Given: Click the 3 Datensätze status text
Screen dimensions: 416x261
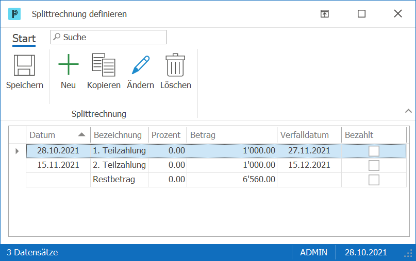Looking at the screenshot, I should tap(32, 253).
